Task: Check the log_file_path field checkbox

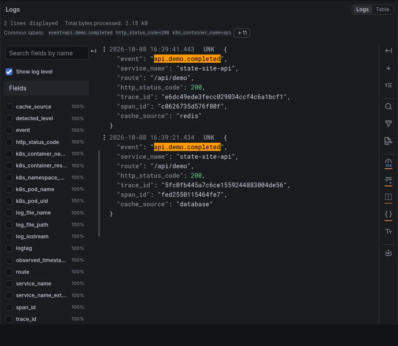Action: [x=9, y=225]
